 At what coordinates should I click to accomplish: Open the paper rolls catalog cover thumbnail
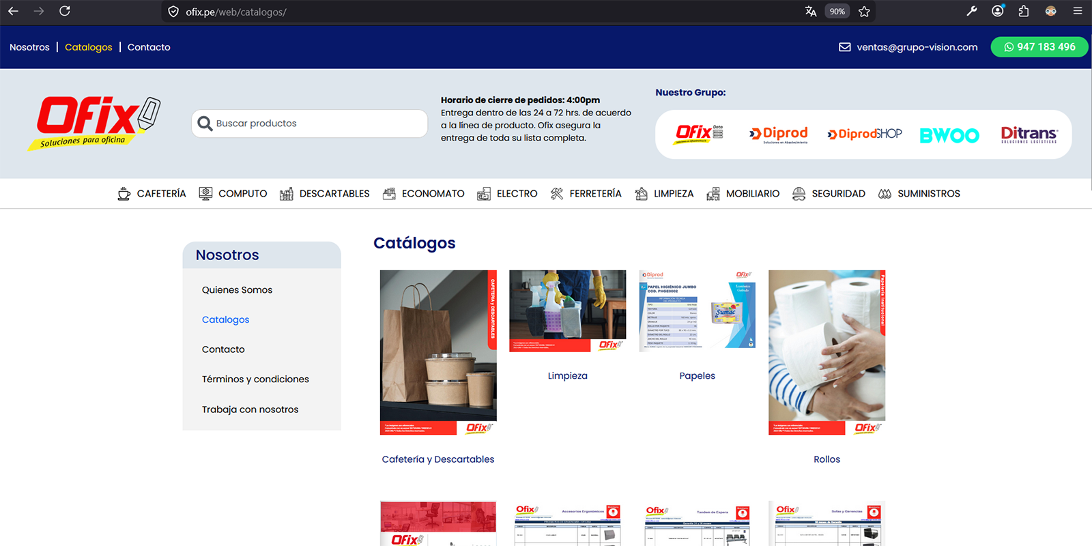(827, 352)
